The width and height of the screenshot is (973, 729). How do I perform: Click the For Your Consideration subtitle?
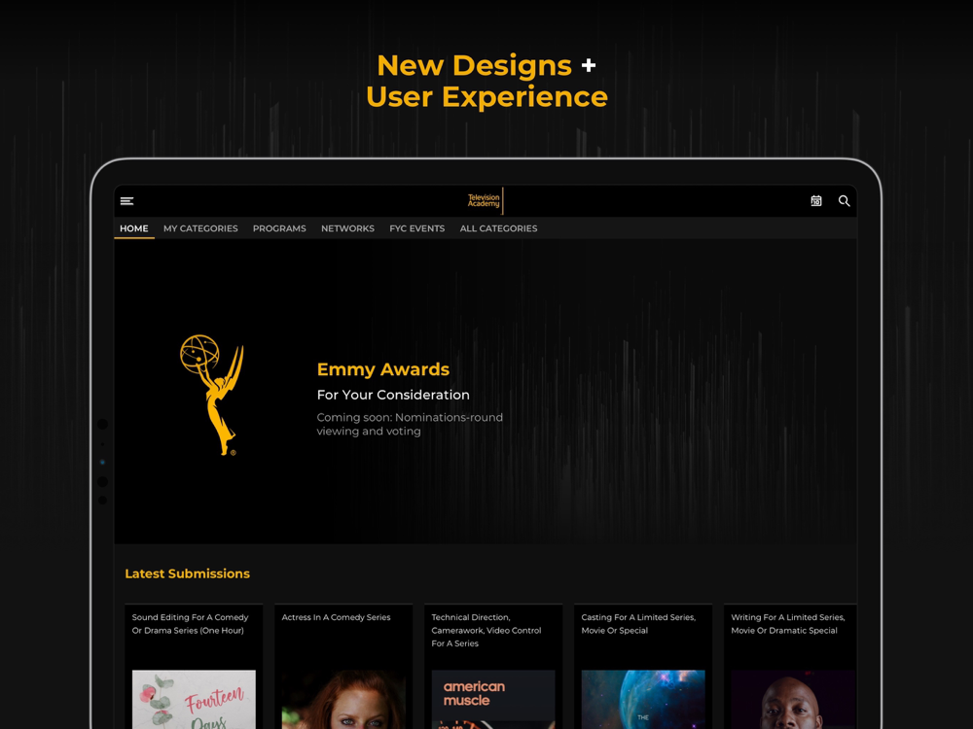(393, 395)
